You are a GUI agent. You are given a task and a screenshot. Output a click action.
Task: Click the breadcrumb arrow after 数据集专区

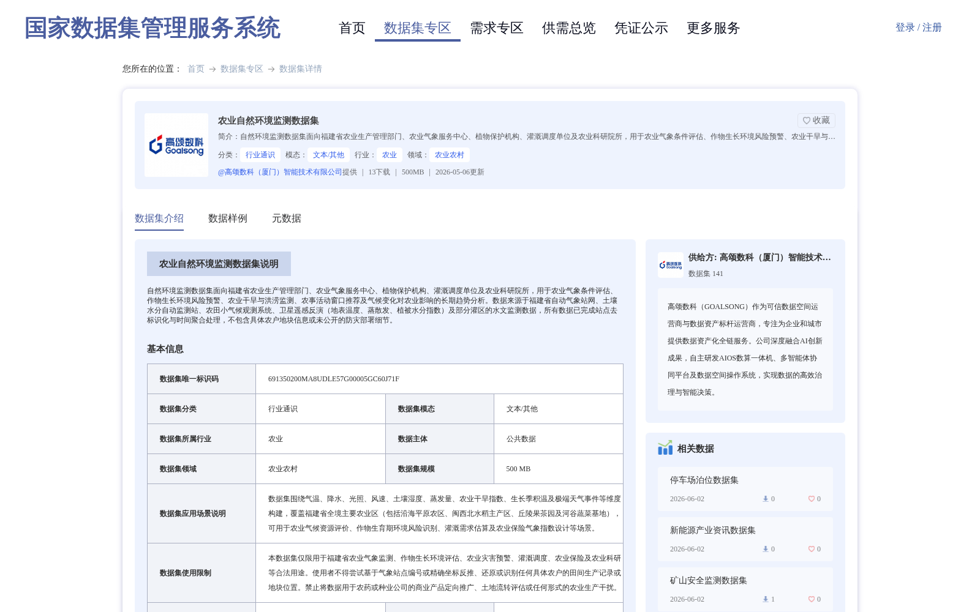pos(271,69)
